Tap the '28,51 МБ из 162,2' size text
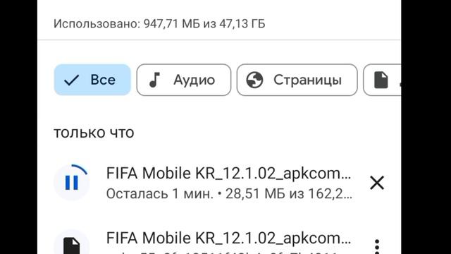 288,194
